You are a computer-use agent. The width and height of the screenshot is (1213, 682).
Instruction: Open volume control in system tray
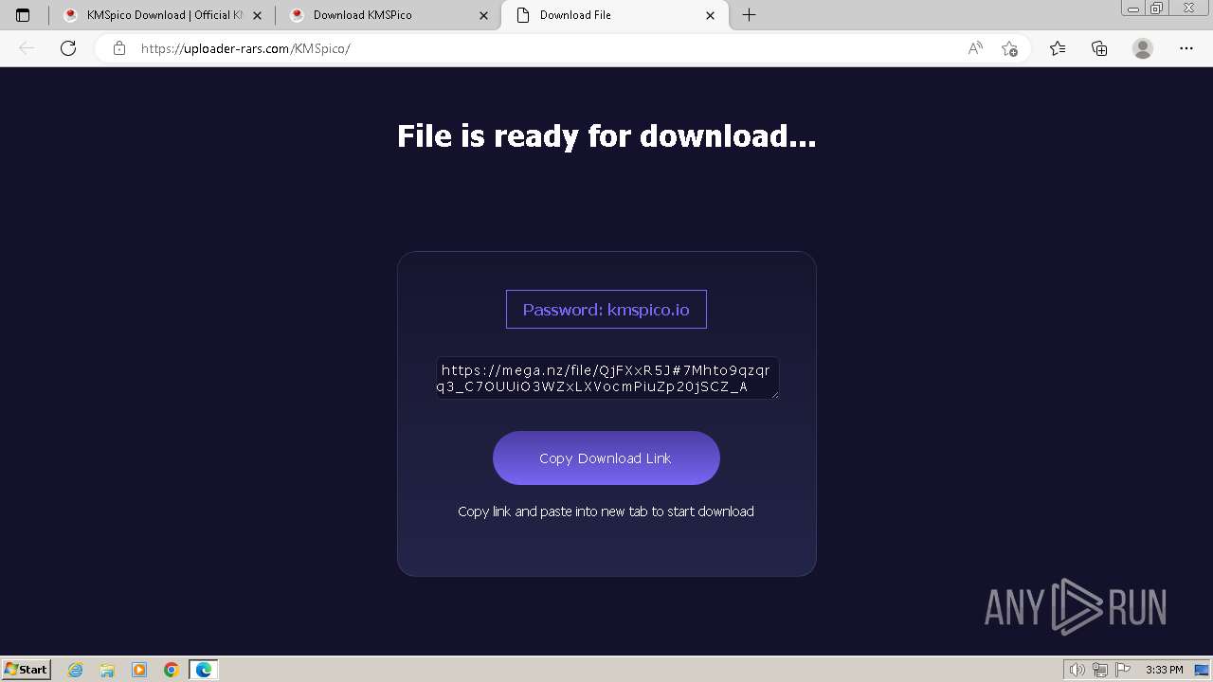point(1077,670)
